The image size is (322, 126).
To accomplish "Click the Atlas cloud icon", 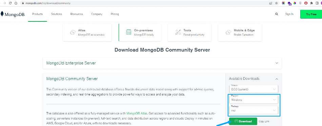I will click(73, 32).
